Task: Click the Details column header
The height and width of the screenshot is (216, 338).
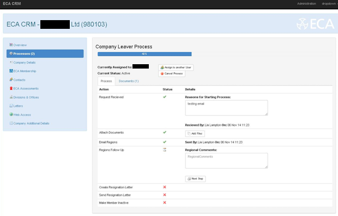Action: click(x=190, y=89)
